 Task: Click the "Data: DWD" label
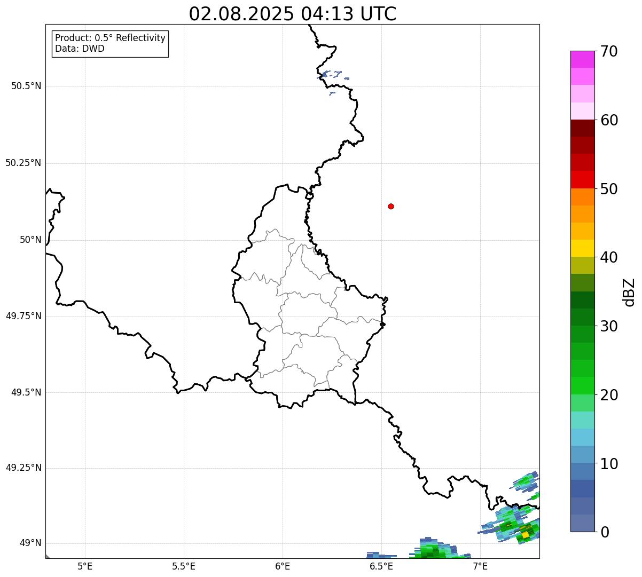tap(80, 49)
